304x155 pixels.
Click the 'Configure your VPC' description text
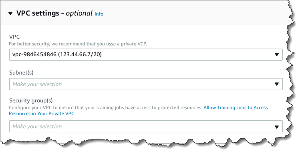pyautogui.click(x=106, y=108)
